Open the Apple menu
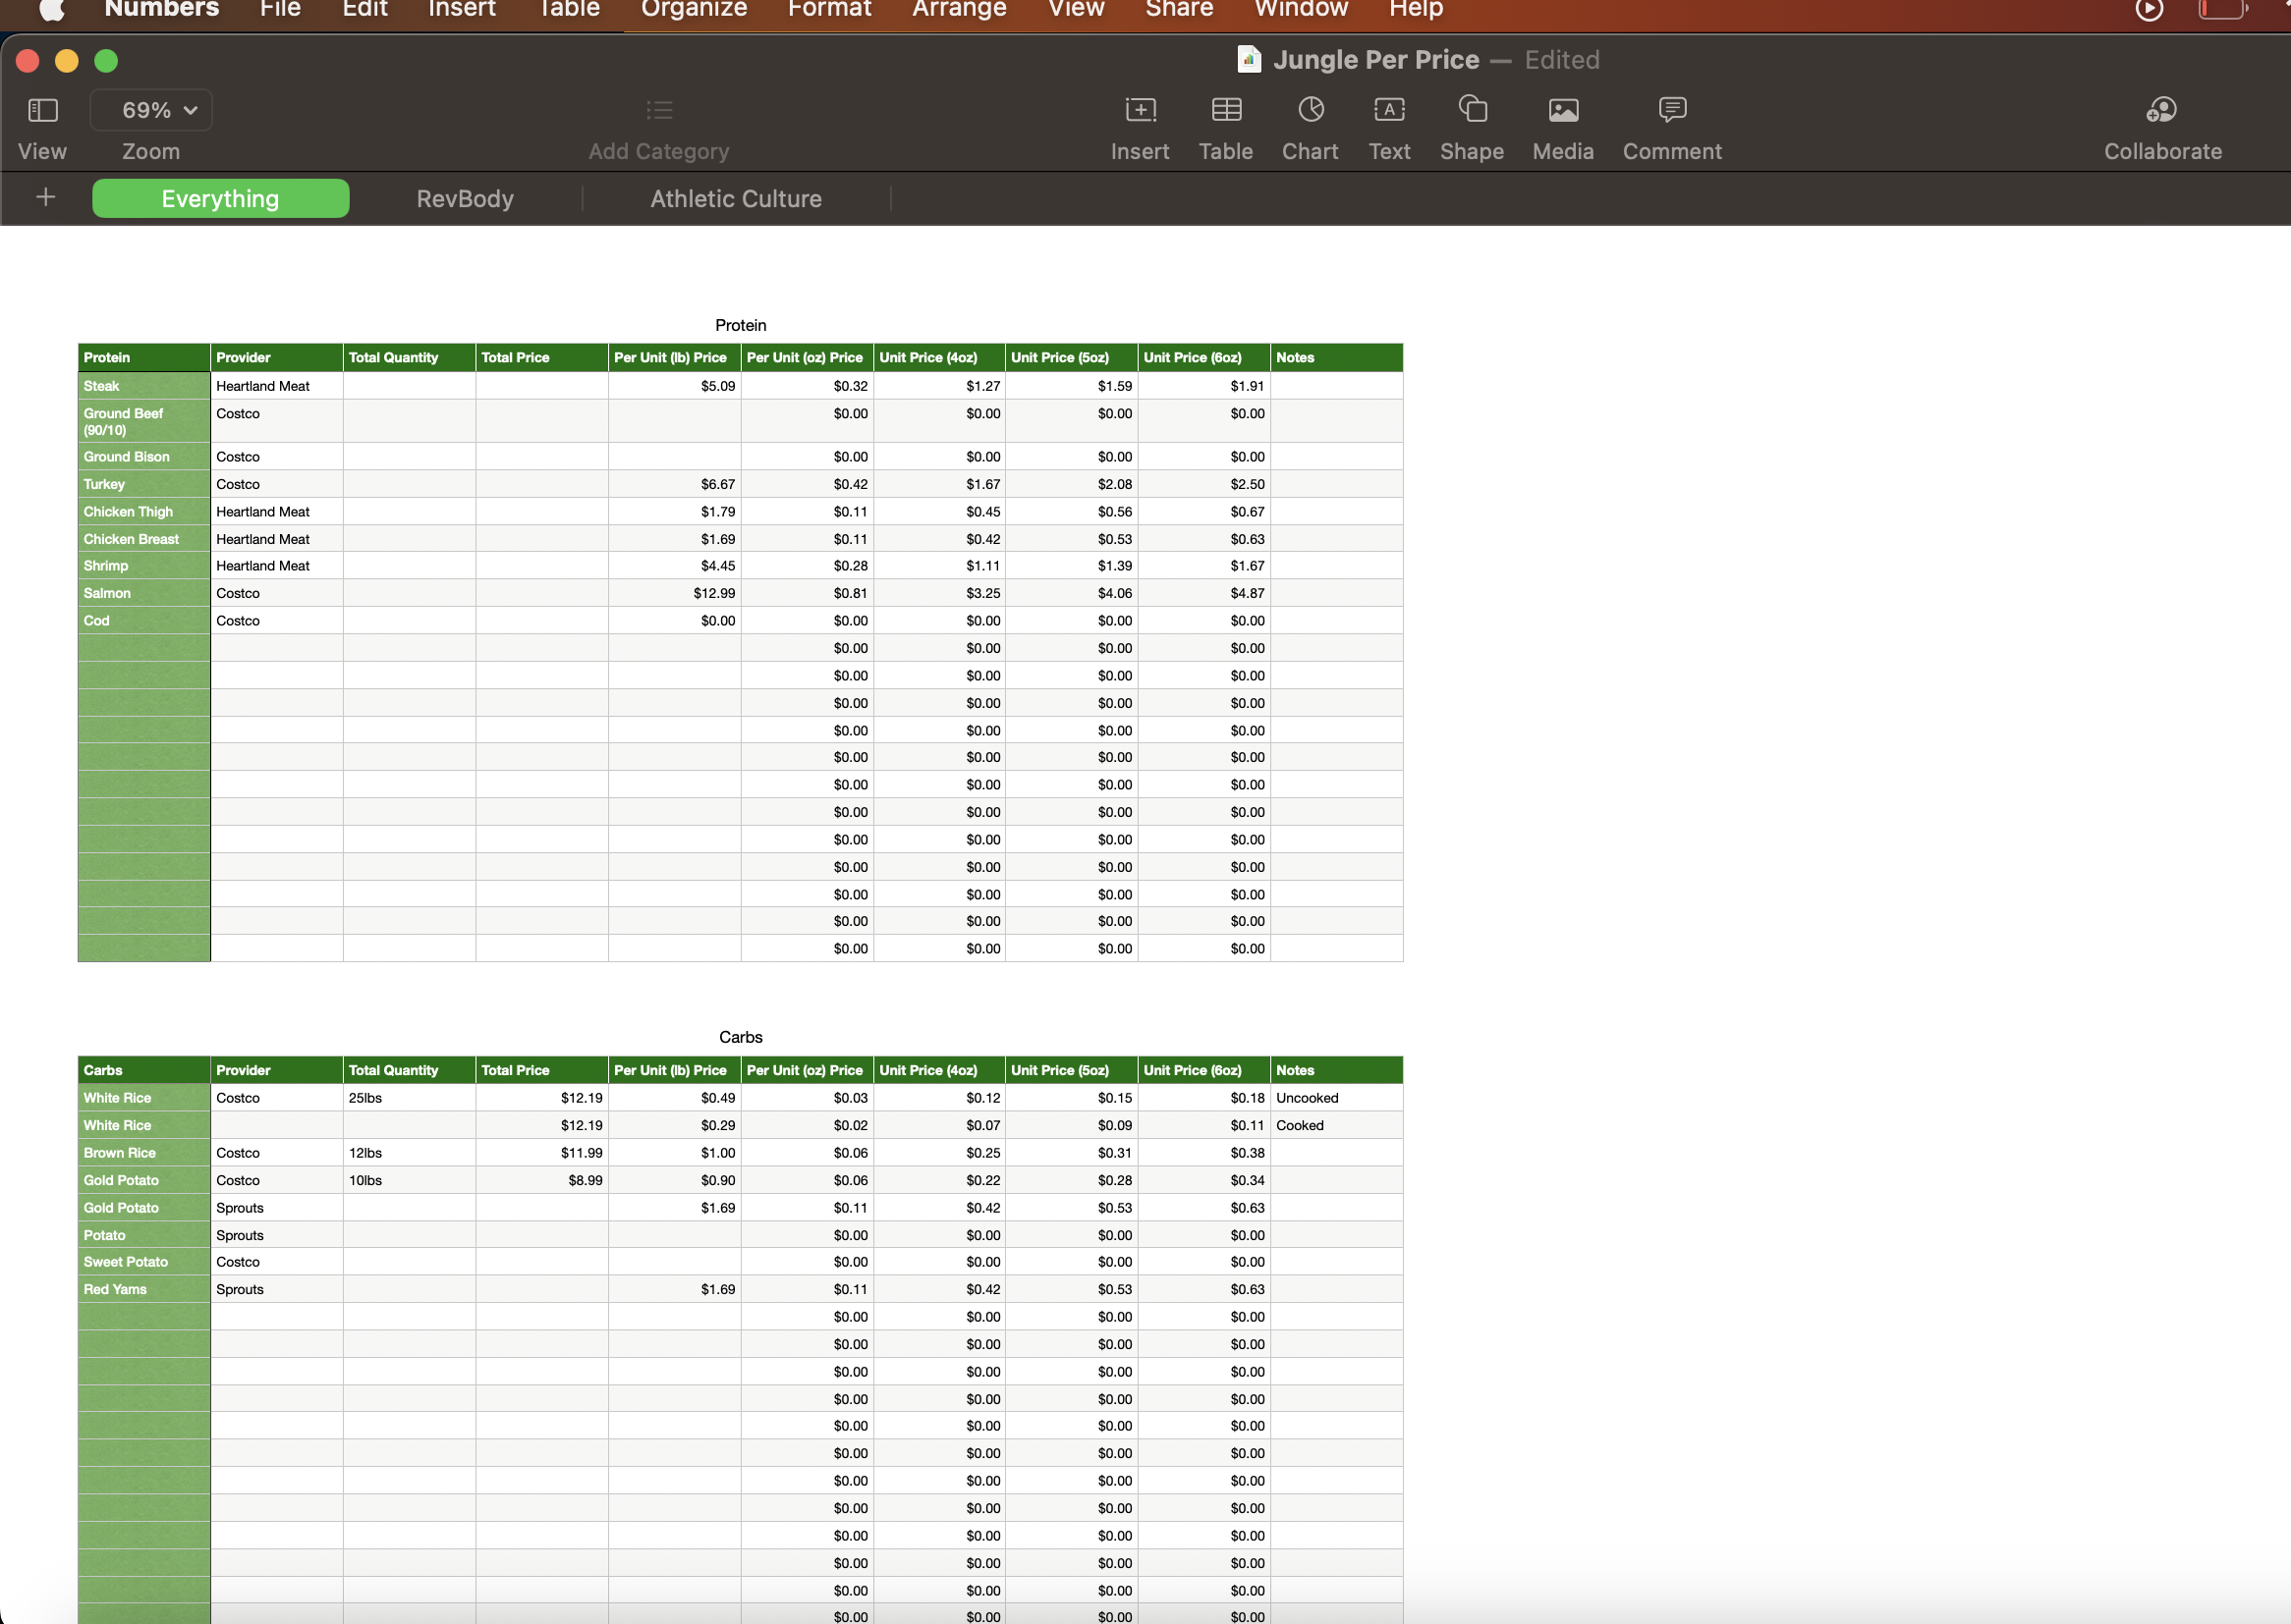Screen dimensions: 2291x1624 click(51, 10)
